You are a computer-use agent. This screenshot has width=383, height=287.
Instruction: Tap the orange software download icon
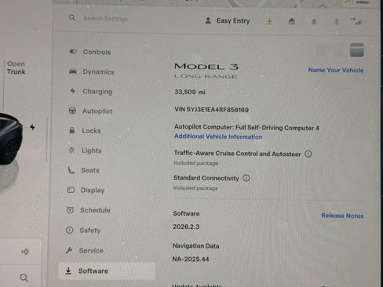click(x=269, y=21)
